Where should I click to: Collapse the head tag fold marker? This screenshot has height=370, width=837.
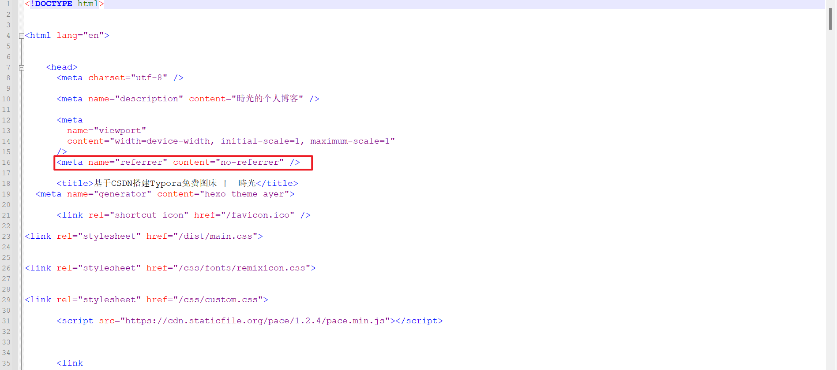(21, 68)
